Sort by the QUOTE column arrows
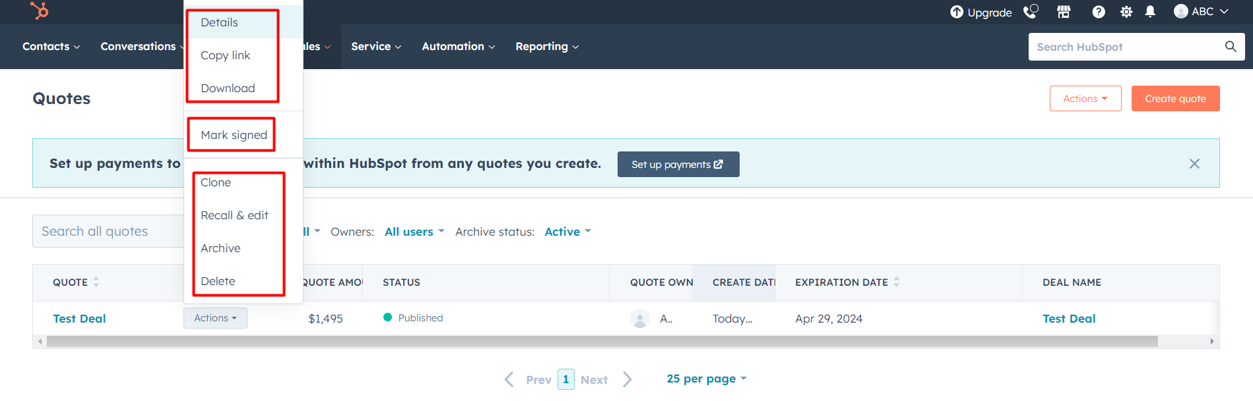The height and width of the screenshot is (401, 1253). 96,282
